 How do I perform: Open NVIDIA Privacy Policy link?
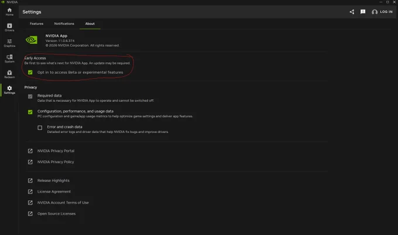pyautogui.click(x=56, y=162)
